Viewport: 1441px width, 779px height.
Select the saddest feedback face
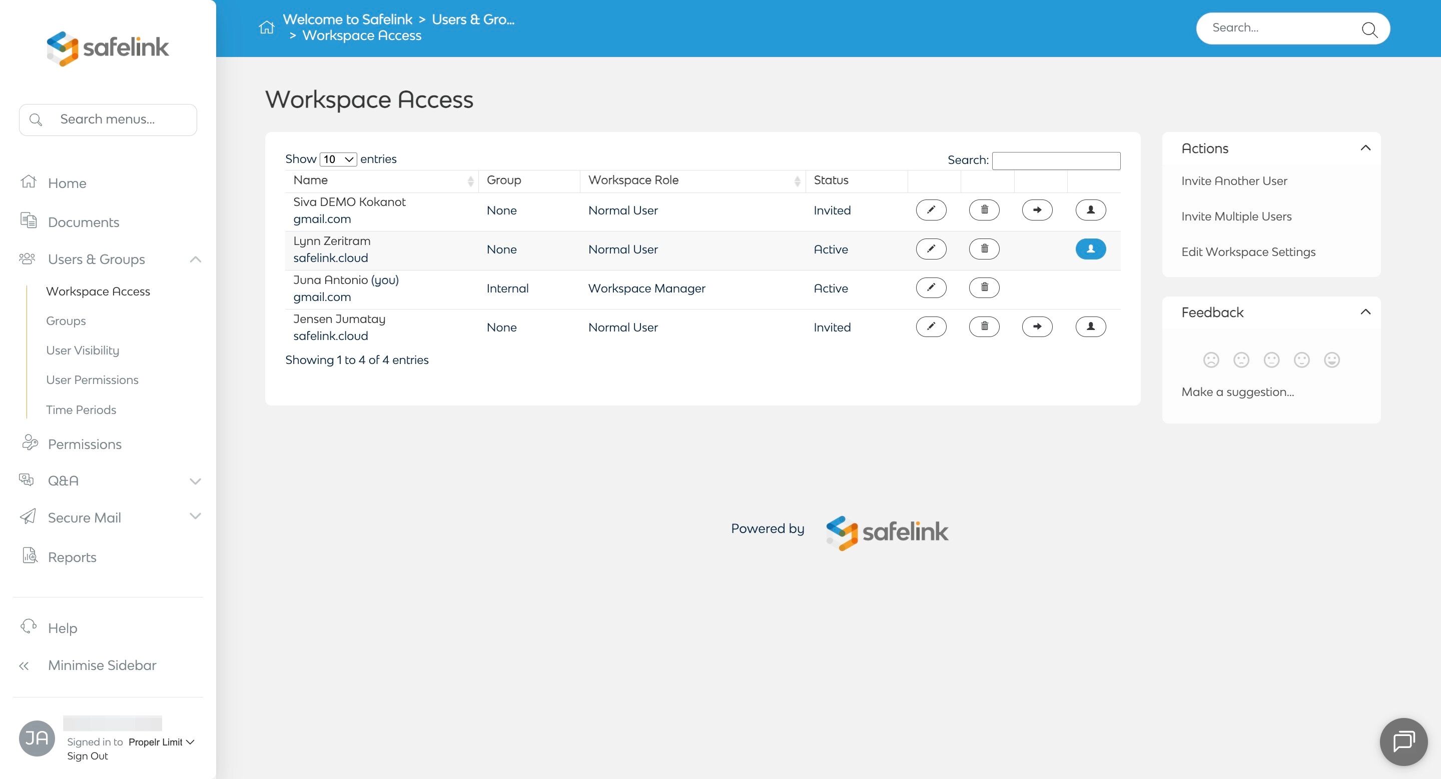1211,360
